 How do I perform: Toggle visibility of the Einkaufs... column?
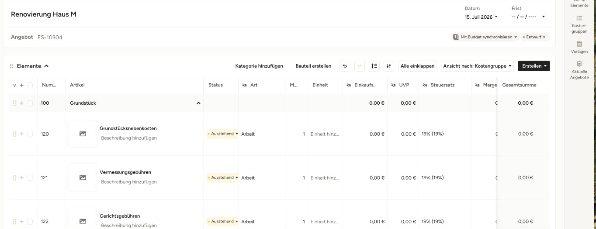tap(349, 85)
